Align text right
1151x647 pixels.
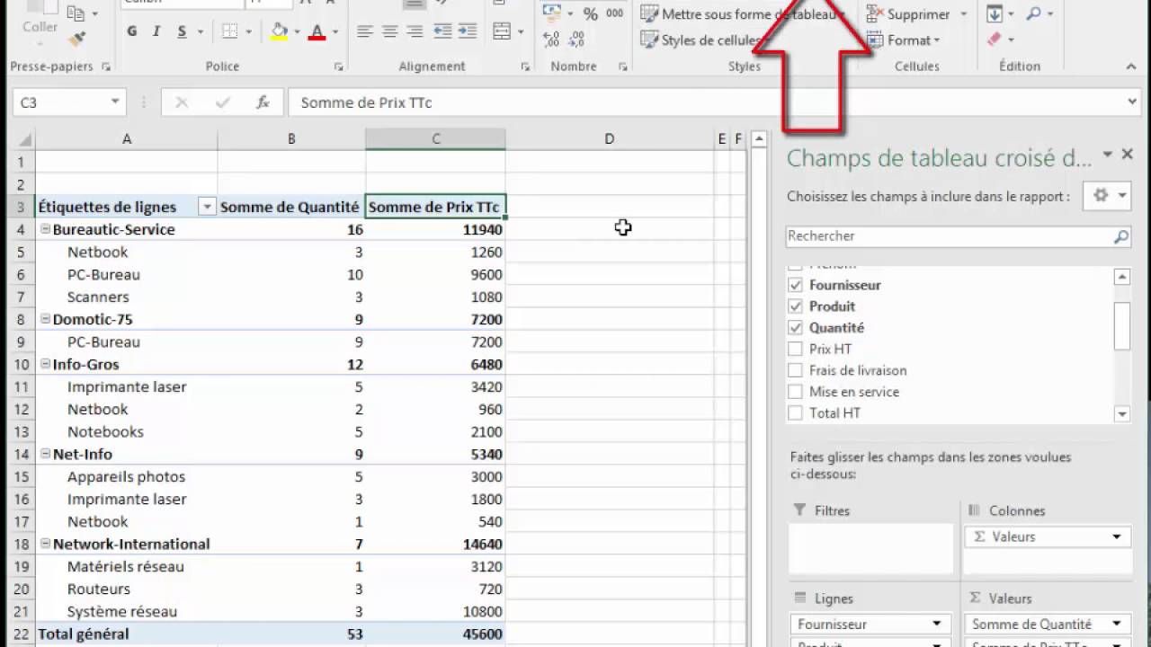[415, 31]
